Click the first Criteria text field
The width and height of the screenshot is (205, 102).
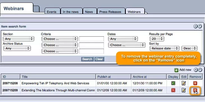click(x=92, y=39)
